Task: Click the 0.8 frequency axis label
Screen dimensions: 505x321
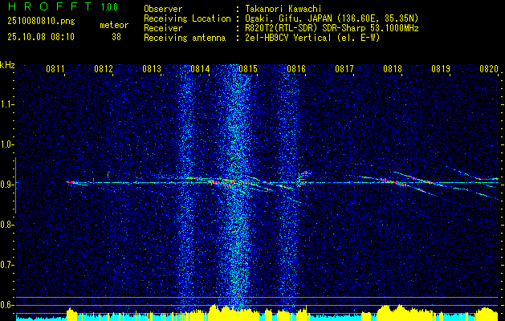Action: (6, 225)
